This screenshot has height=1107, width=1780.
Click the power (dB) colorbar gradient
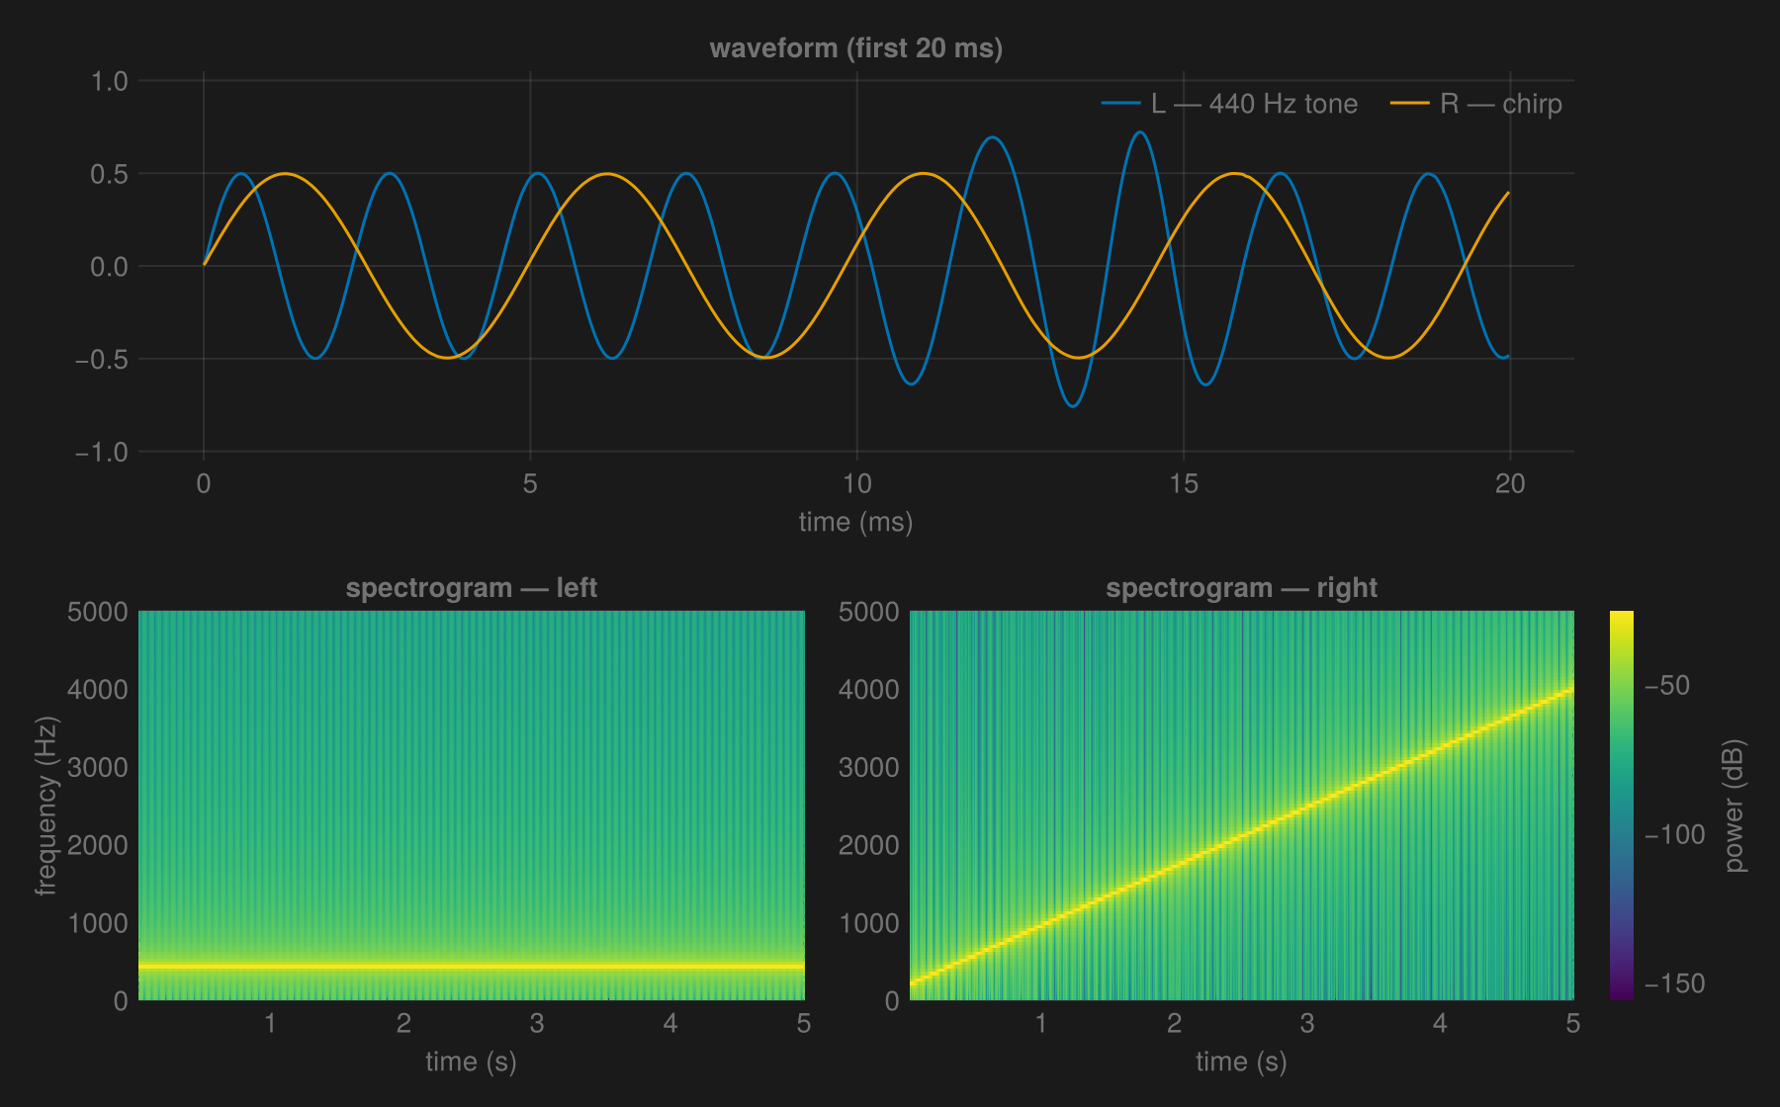click(x=1622, y=806)
